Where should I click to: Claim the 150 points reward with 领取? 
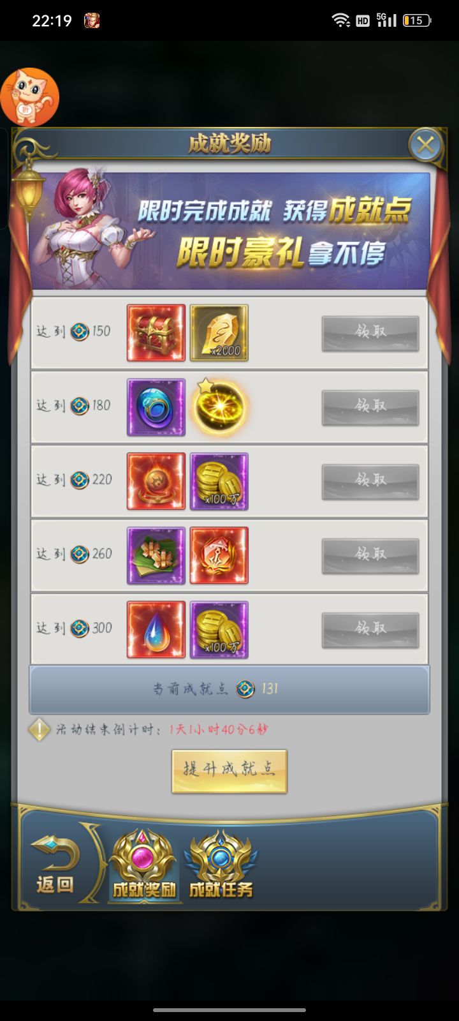(370, 333)
